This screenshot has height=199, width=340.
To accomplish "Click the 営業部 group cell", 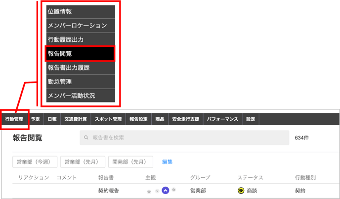I will pos(198,191).
